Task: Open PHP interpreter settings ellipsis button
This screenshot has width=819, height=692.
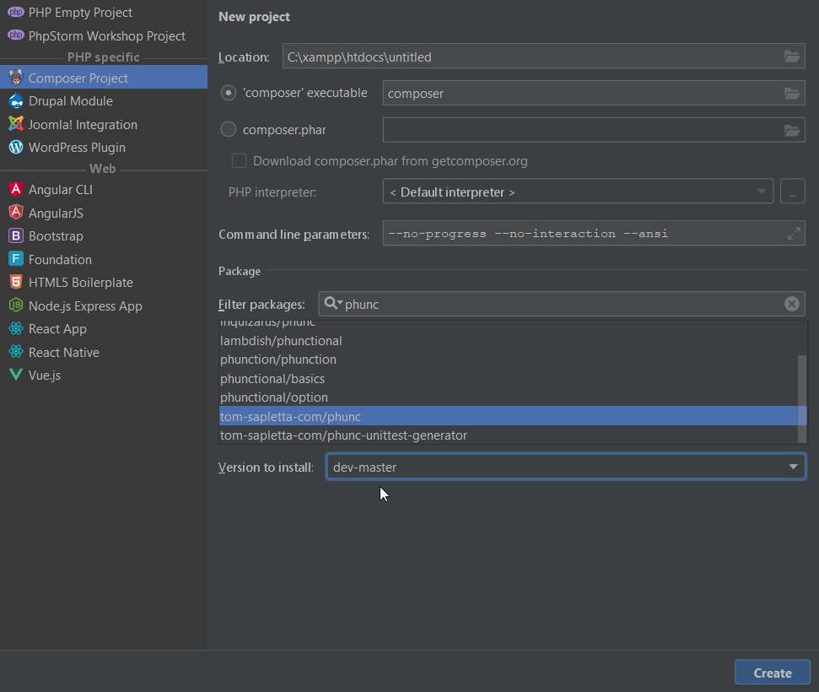Action: [792, 192]
